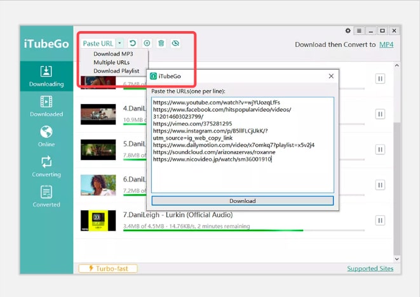The width and height of the screenshot is (420, 297).
Task: Open settings gear icon in title bar
Action: [348, 30]
